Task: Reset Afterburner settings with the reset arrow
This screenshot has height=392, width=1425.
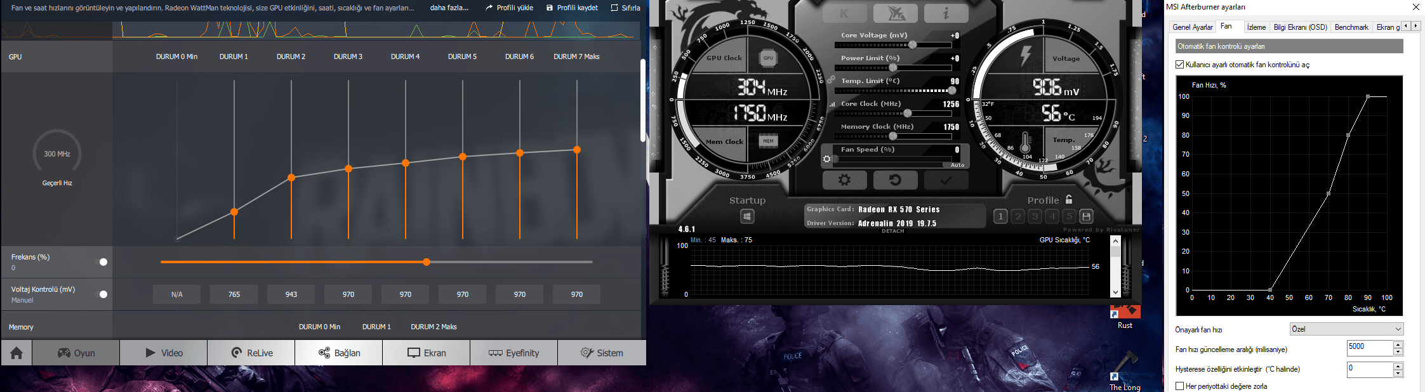Action: tap(895, 180)
